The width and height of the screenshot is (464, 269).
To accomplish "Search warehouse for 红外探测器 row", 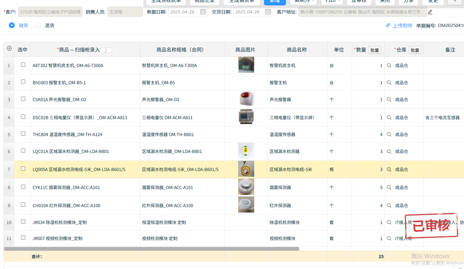I will (389, 205).
